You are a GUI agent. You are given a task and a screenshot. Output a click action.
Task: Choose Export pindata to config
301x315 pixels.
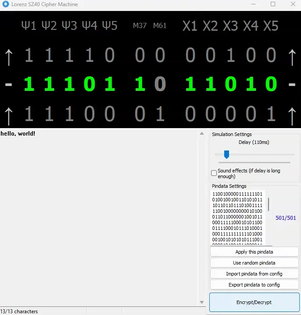tap(254, 285)
